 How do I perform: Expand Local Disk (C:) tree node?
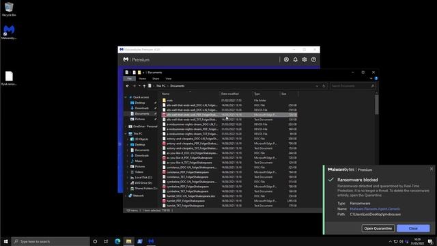click(128, 178)
